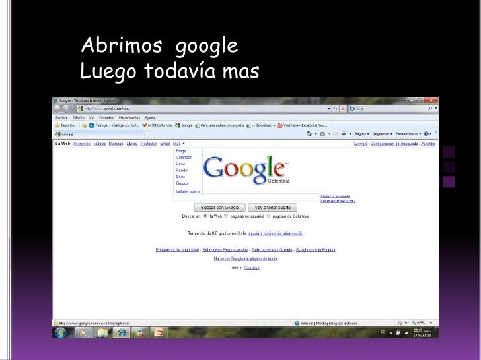Open a new blank tab button
This screenshot has height=360, width=481.
point(149,135)
